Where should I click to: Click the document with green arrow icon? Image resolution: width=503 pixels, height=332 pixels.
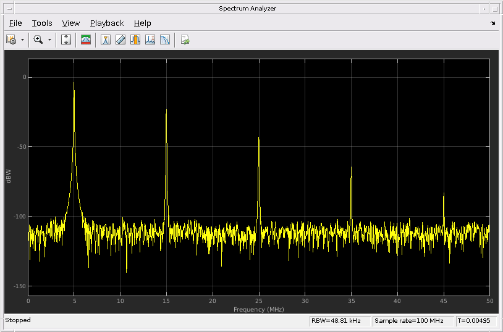[185, 39]
